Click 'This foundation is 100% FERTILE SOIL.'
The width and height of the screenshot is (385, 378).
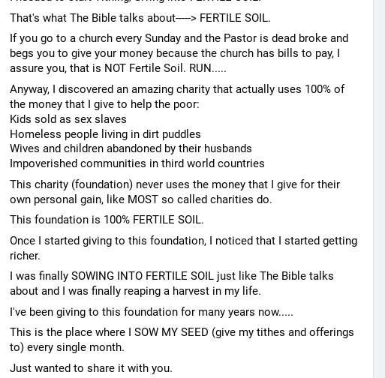point(107,220)
